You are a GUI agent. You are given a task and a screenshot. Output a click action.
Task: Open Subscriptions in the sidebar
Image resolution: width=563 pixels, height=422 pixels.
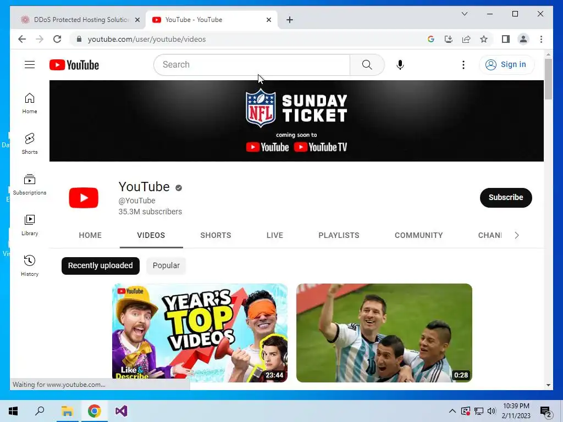(30, 185)
